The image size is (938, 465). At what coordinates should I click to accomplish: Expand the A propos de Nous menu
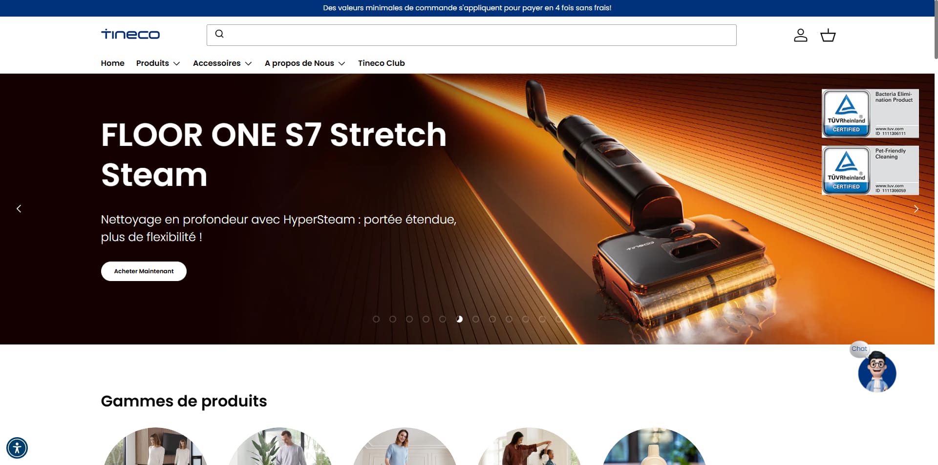pyautogui.click(x=305, y=63)
